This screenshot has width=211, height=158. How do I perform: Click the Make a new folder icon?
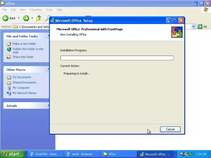click(x=9, y=44)
